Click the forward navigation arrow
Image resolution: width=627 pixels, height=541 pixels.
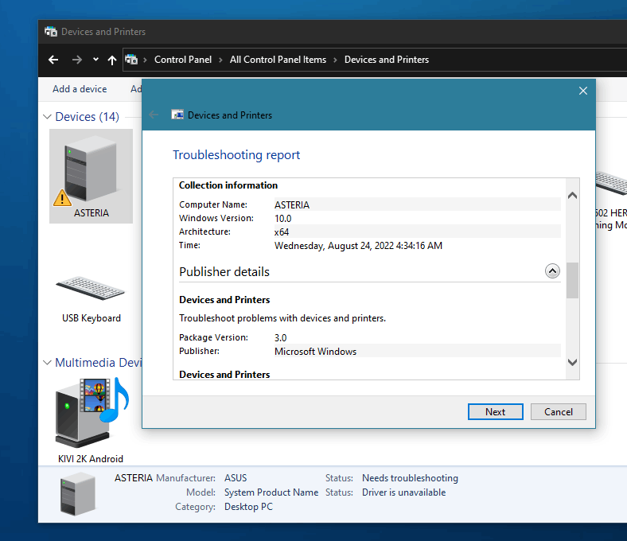point(76,60)
